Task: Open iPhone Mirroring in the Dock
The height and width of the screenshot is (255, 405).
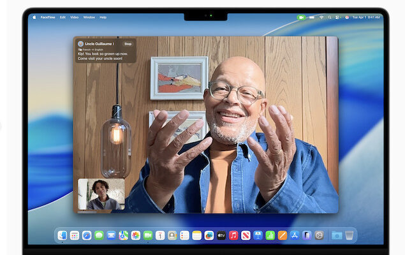Action: [x=307, y=235]
